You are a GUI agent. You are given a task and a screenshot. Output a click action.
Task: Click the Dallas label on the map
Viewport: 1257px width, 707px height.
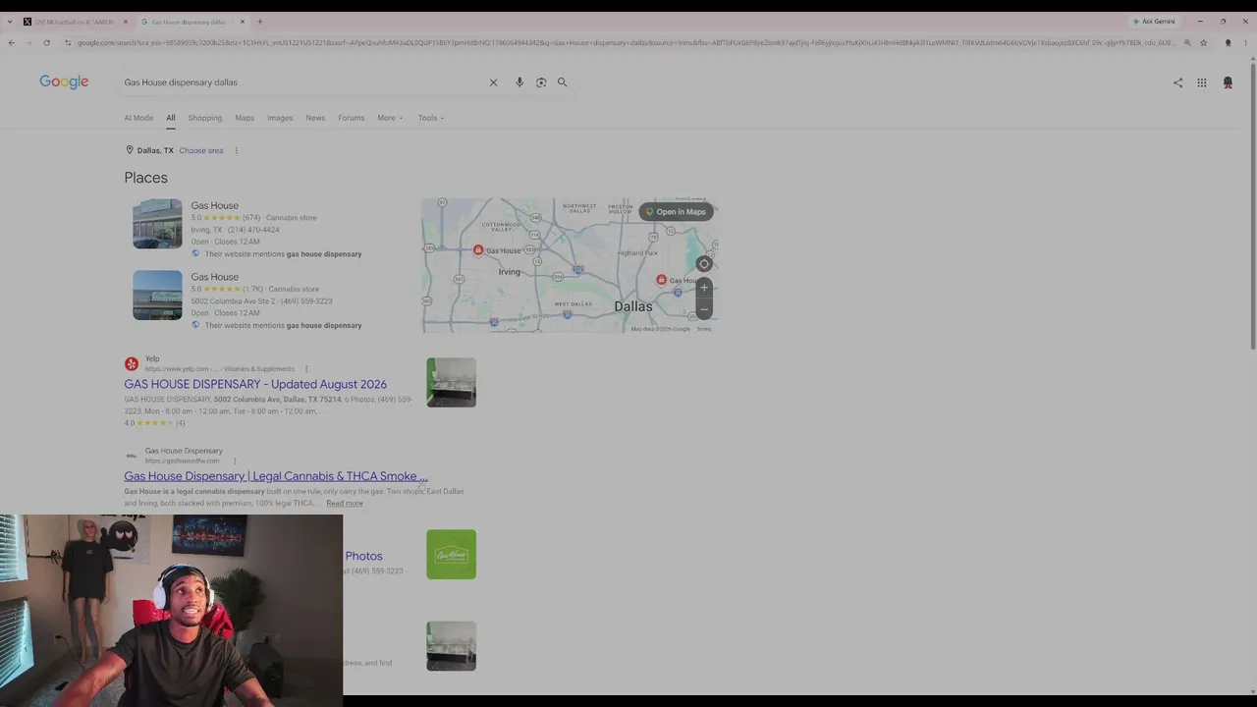point(633,306)
